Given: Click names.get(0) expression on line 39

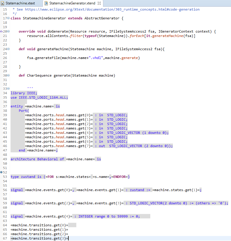Looking at the screenshot, I should (x=78, y=115).
